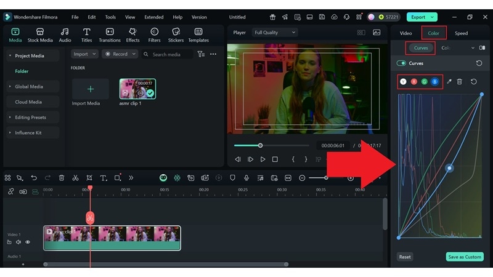493x277 pixels.
Task: Reset the current curve channel
Action: (x=473, y=82)
